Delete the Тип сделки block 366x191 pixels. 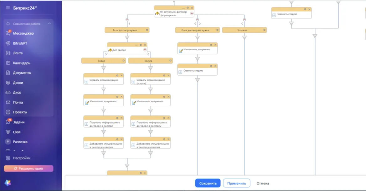[145, 45]
